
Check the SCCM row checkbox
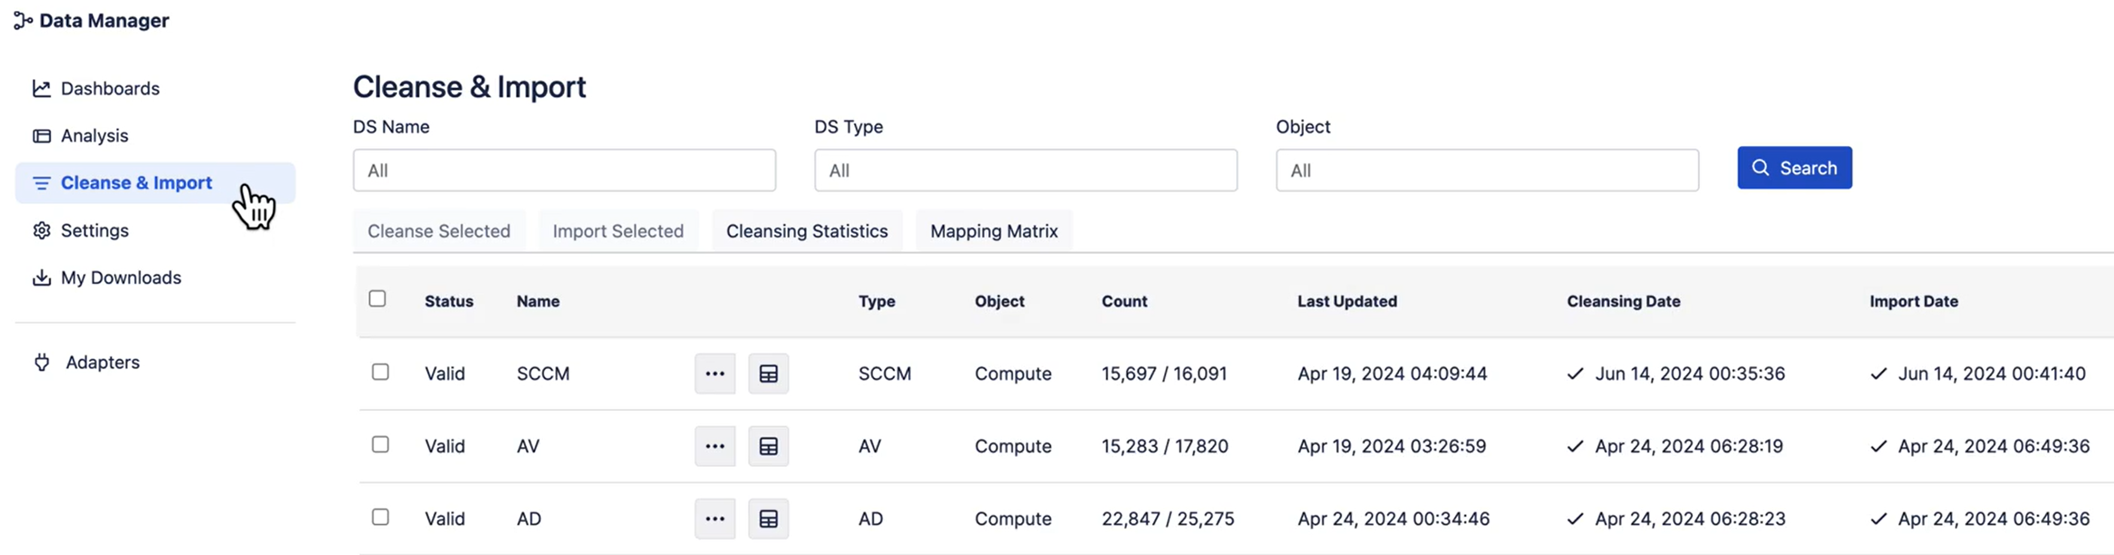pos(380,372)
